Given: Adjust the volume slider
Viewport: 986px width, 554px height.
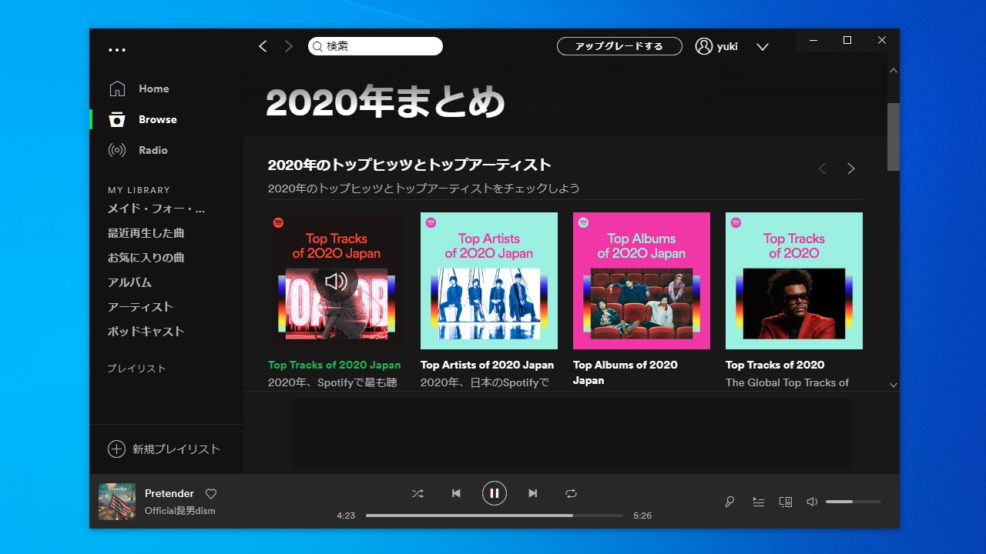Looking at the screenshot, I should point(854,502).
